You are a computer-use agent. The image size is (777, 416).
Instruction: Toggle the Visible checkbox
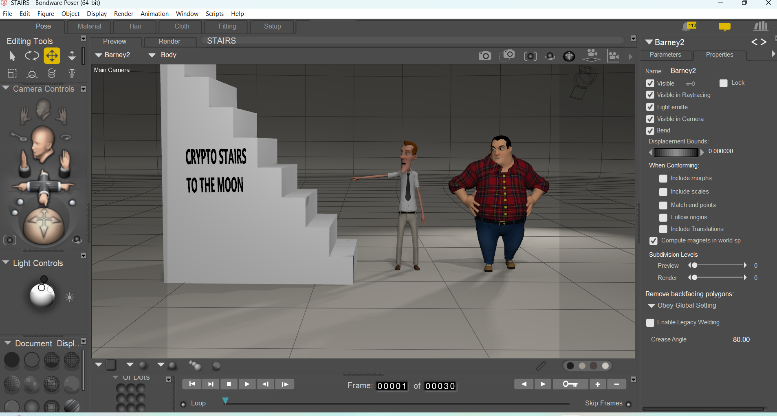coord(650,83)
